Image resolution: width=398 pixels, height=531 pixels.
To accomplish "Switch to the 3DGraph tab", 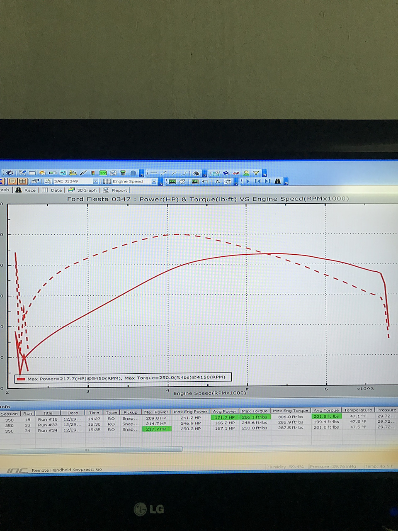I will click(x=82, y=190).
